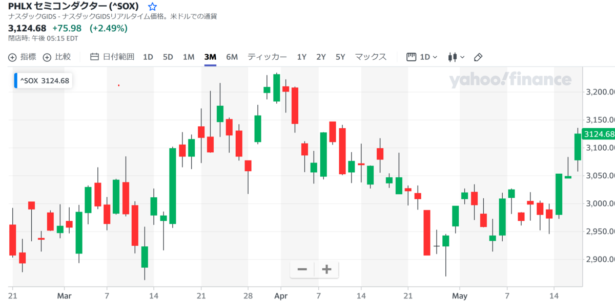Zoom in with the plus button
The height and width of the screenshot is (301, 615).
326,269
